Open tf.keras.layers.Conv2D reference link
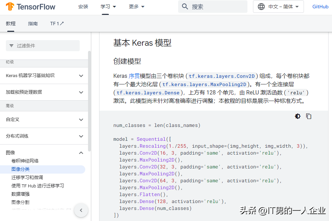This screenshot has width=332, height=221. (x=222, y=76)
